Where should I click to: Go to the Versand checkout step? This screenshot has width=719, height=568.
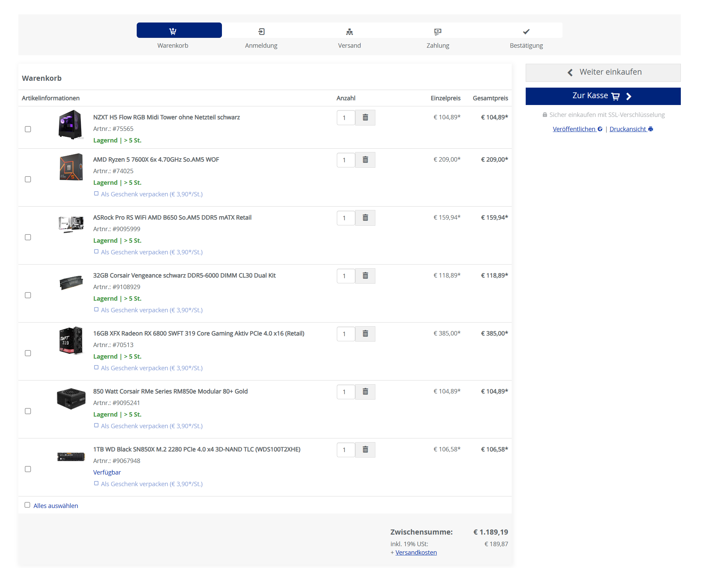point(349,32)
